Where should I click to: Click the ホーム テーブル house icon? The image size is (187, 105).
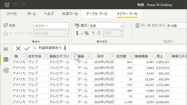tap(6, 33)
